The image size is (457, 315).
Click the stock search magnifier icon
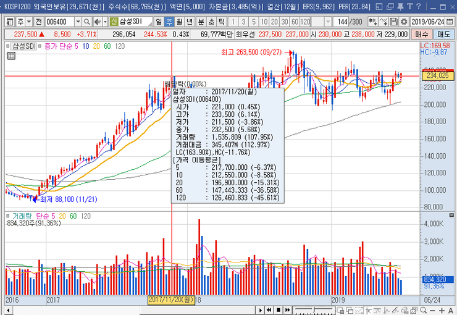coord(87,22)
